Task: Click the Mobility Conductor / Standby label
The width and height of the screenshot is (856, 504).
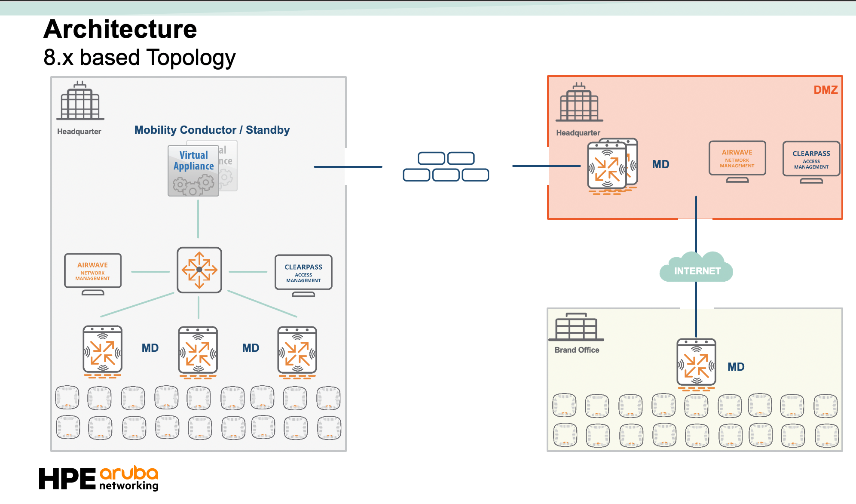Action: pos(212,130)
